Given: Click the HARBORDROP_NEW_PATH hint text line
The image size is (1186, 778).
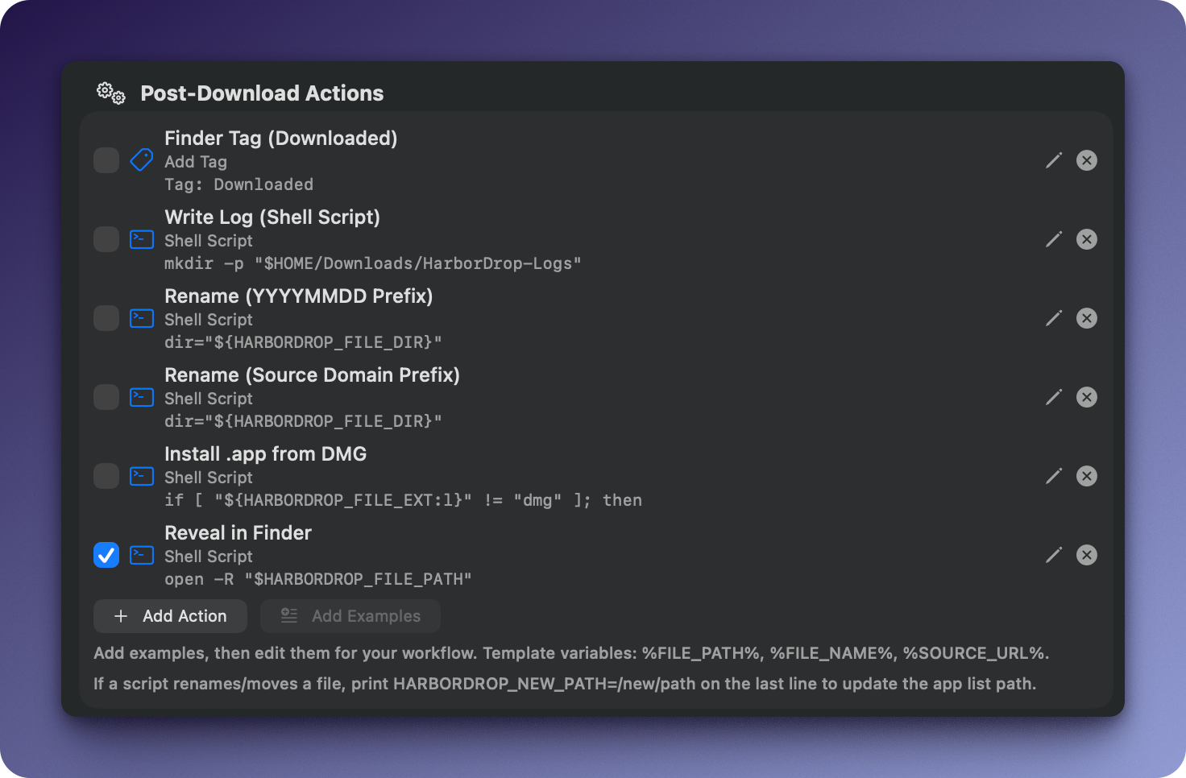Looking at the screenshot, I should click(x=565, y=684).
